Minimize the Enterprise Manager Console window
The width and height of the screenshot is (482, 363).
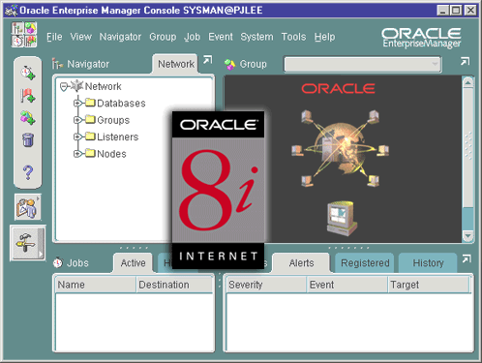coord(442,11)
